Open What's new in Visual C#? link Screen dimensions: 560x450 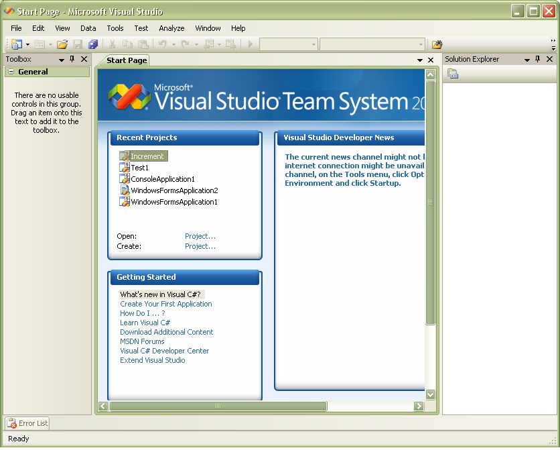[x=160, y=294]
